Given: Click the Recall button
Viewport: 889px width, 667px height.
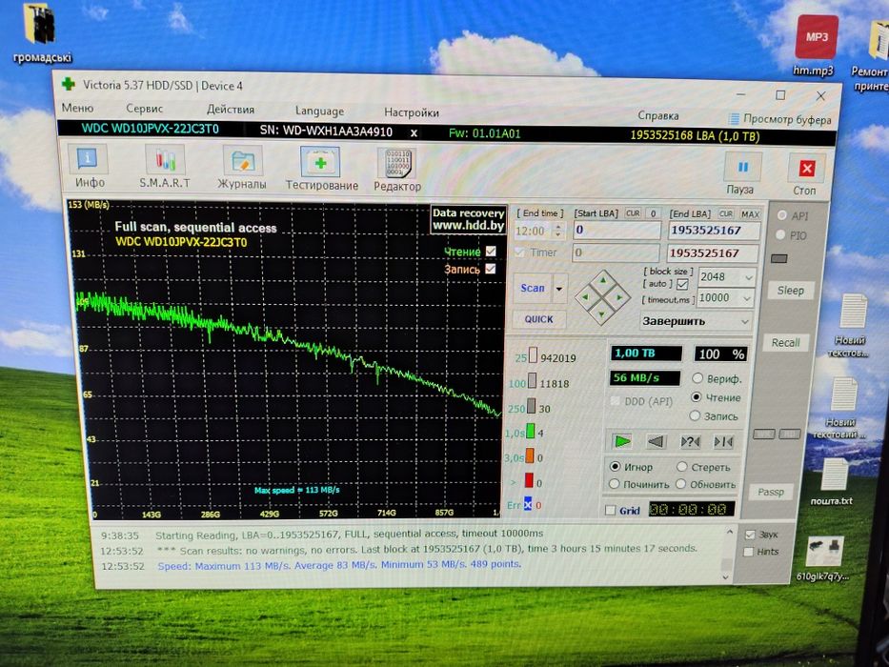Looking at the screenshot, I should pyautogui.click(x=785, y=343).
